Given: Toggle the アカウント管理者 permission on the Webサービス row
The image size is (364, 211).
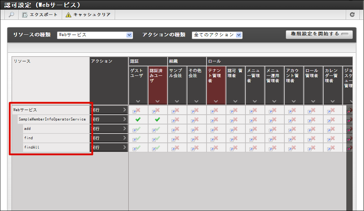Looking at the screenshot, I should (294, 110).
